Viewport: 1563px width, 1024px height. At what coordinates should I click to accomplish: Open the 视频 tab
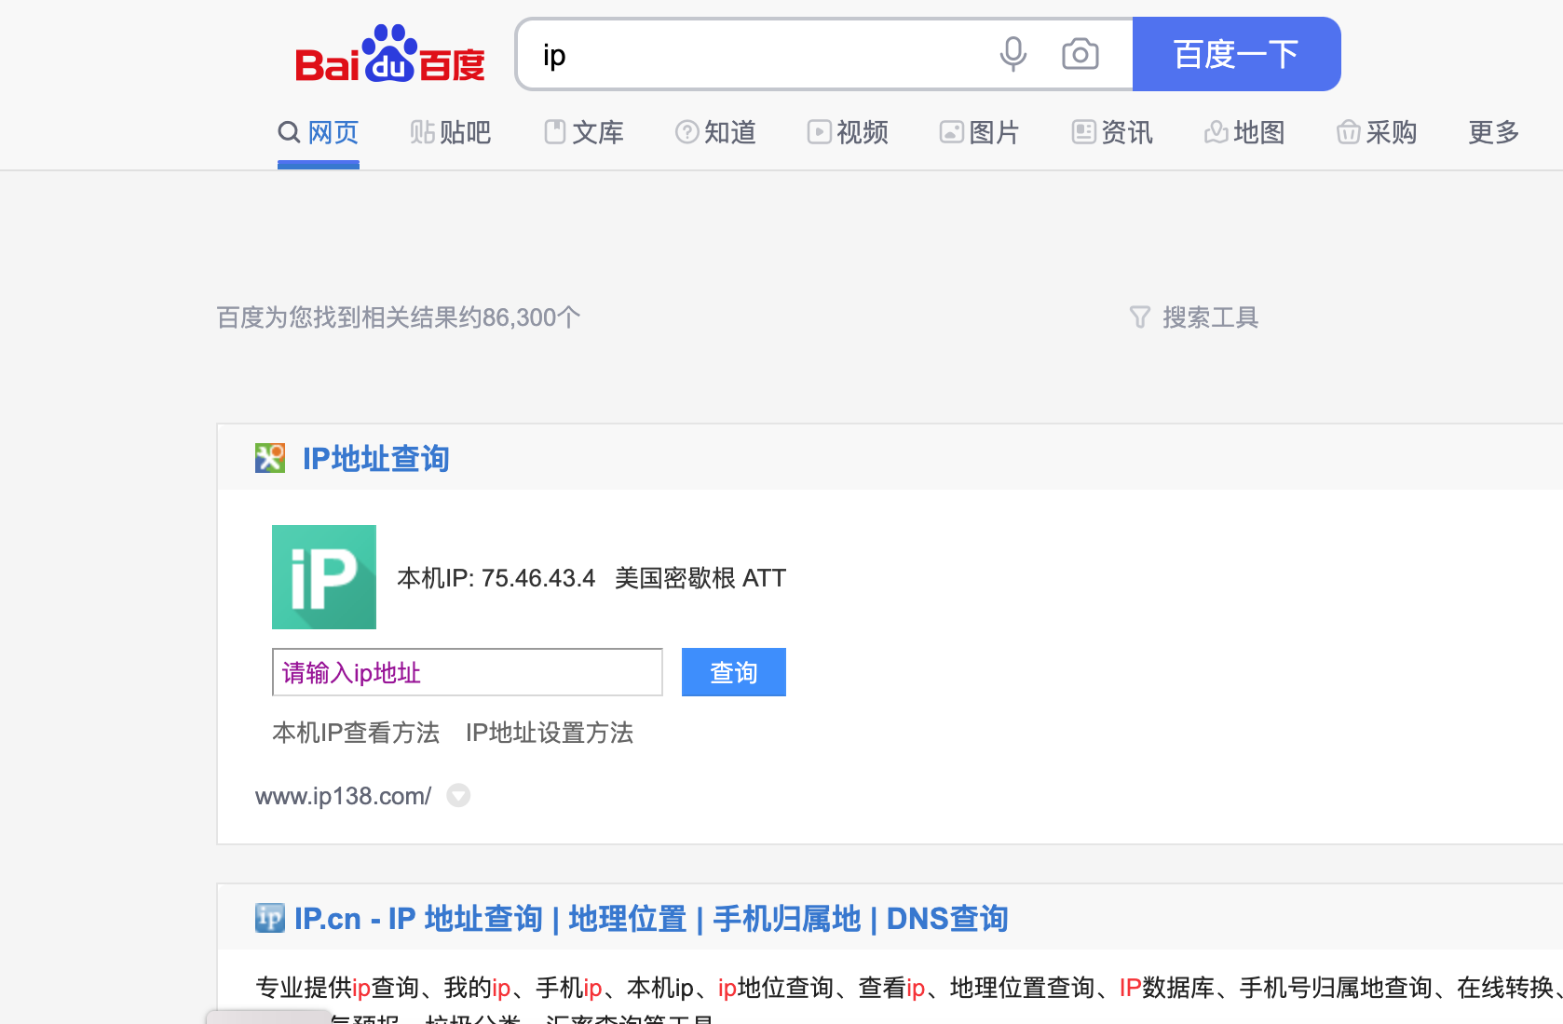point(848,133)
